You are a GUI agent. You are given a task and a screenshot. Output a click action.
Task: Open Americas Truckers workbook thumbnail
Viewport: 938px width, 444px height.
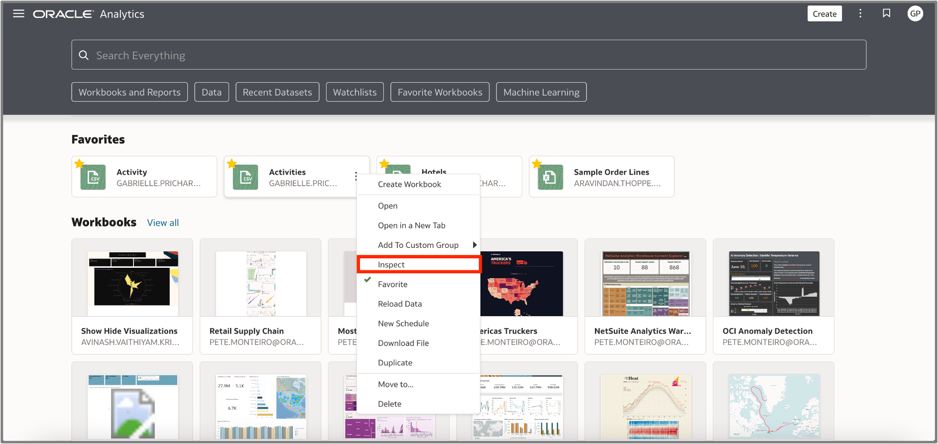click(x=521, y=283)
